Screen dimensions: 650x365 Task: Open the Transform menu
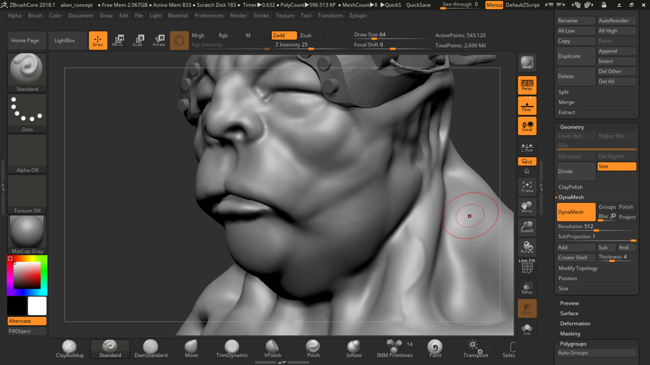(x=330, y=16)
